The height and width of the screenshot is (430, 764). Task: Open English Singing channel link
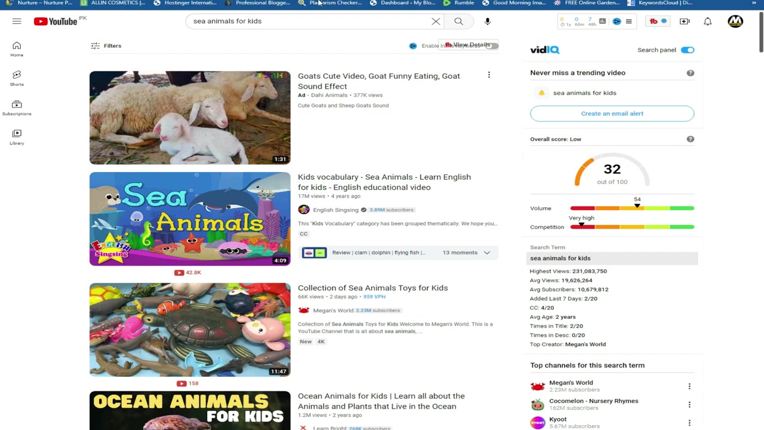pos(335,210)
